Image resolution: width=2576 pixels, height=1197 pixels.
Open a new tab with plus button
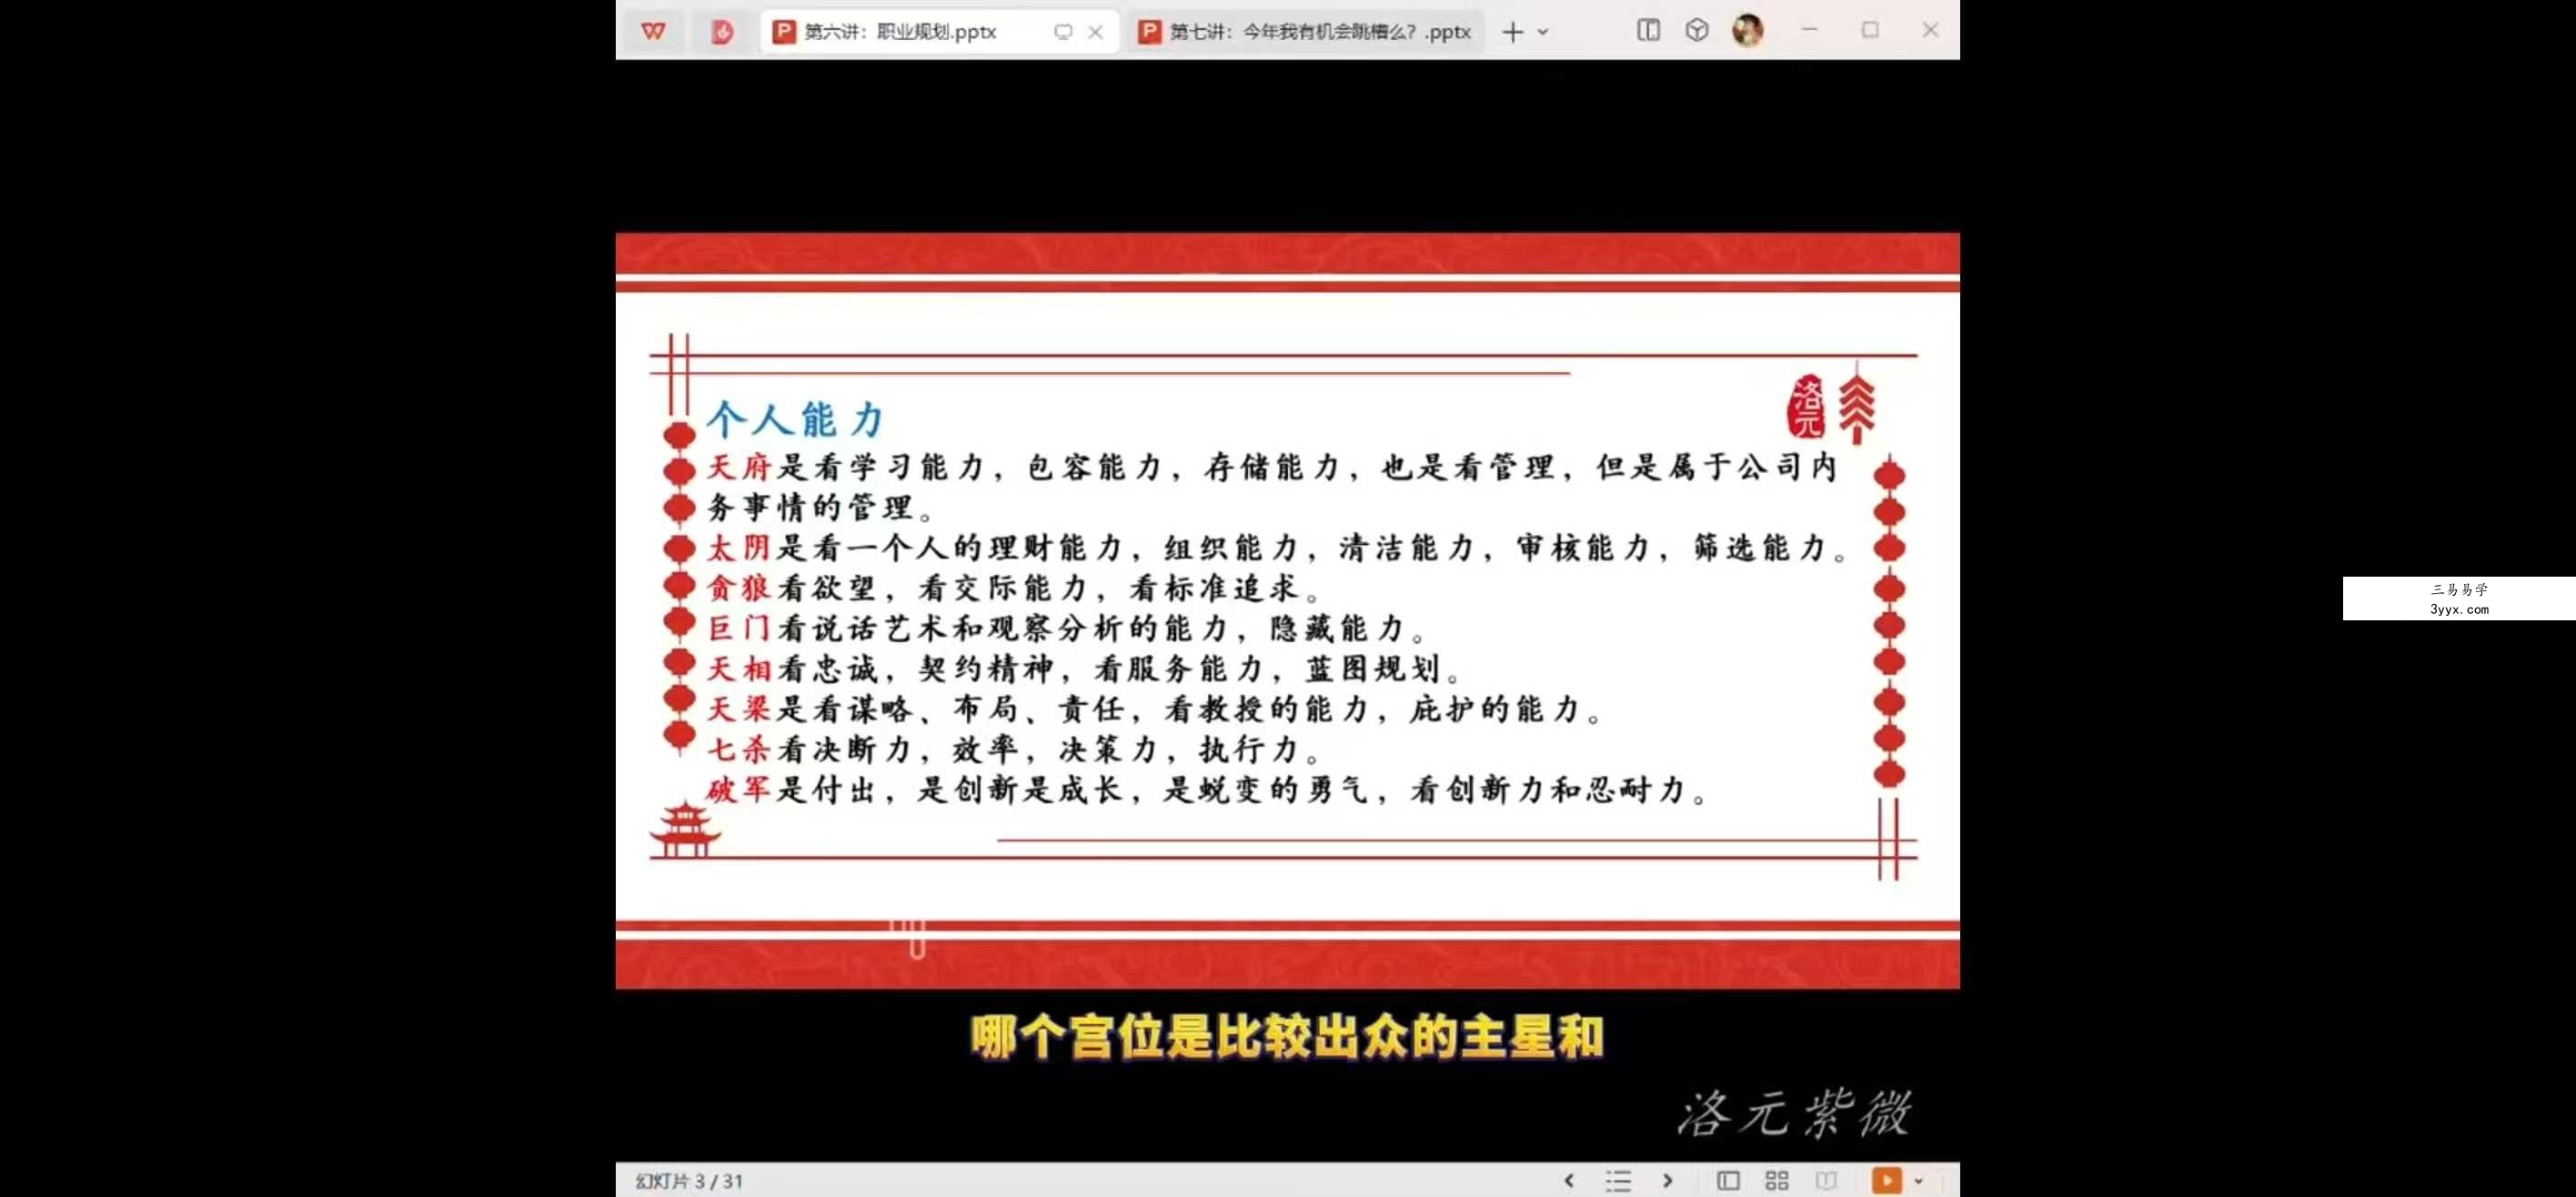(1512, 32)
